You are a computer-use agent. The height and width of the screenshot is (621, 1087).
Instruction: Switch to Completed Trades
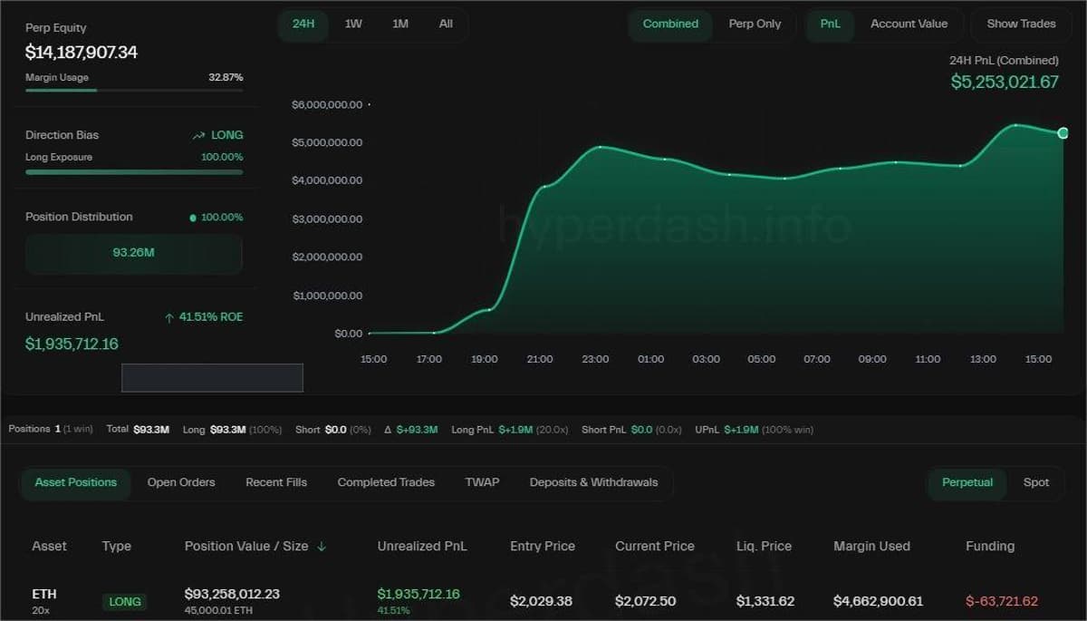(386, 482)
